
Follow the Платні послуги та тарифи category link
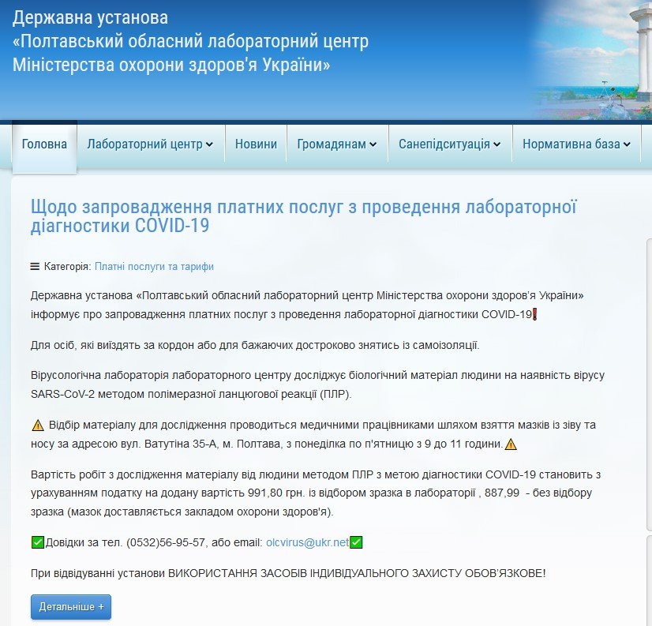(154, 267)
